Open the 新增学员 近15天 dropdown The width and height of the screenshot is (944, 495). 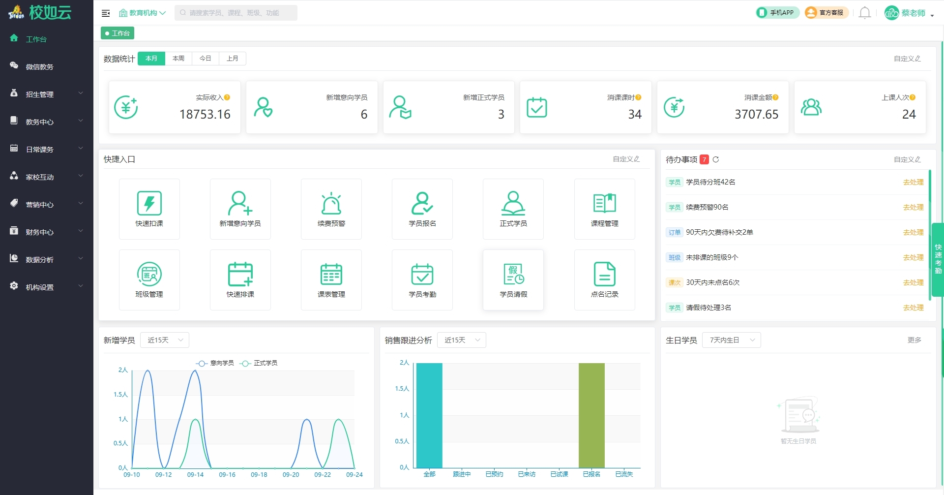[165, 340]
